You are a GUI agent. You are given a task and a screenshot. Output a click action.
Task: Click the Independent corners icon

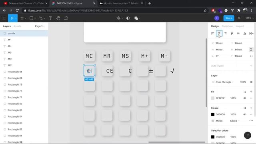point(251,56)
